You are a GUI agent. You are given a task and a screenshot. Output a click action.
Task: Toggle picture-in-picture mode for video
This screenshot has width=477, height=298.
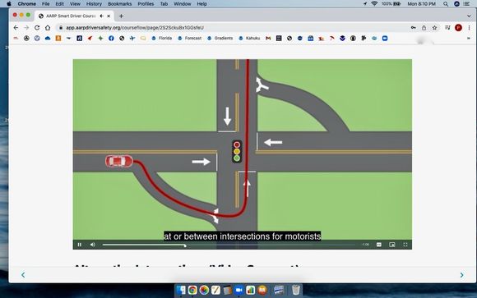point(391,245)
